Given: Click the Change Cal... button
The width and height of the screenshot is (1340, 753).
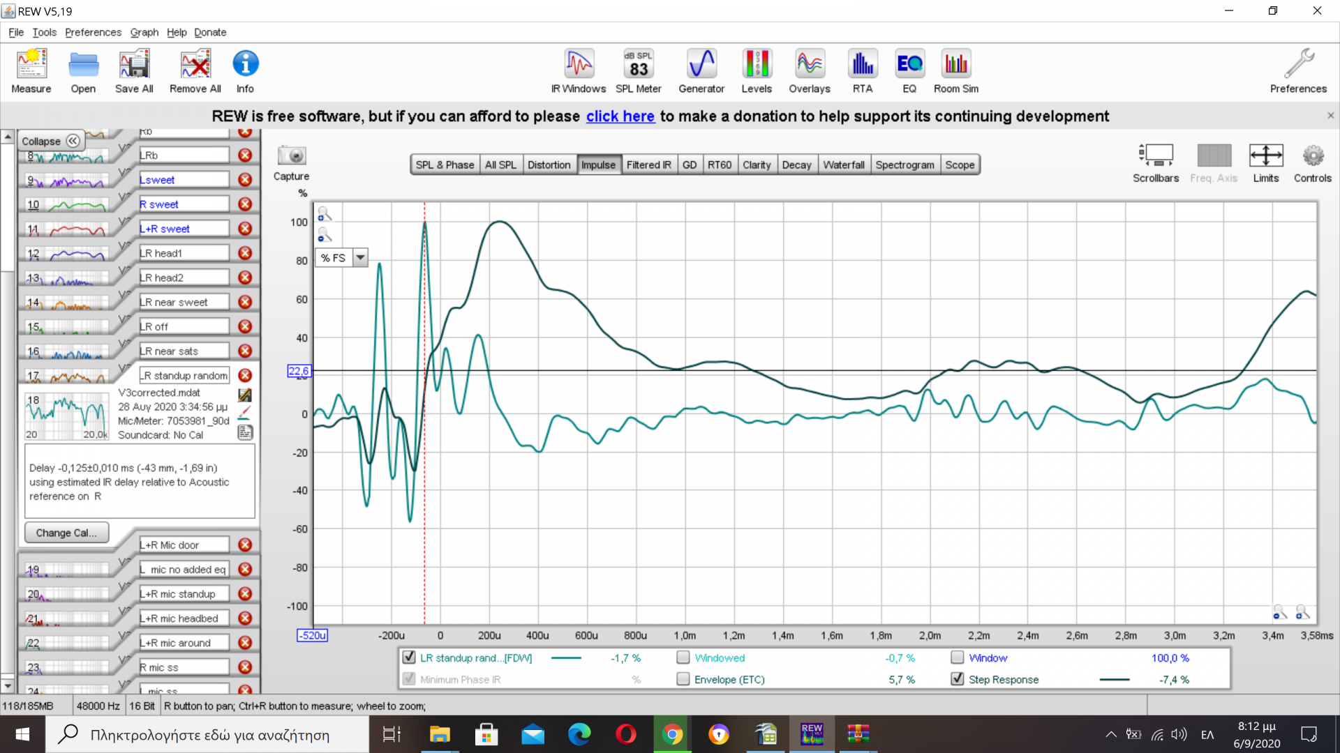Looking at the screenshot, I should [x=66, y=533].
